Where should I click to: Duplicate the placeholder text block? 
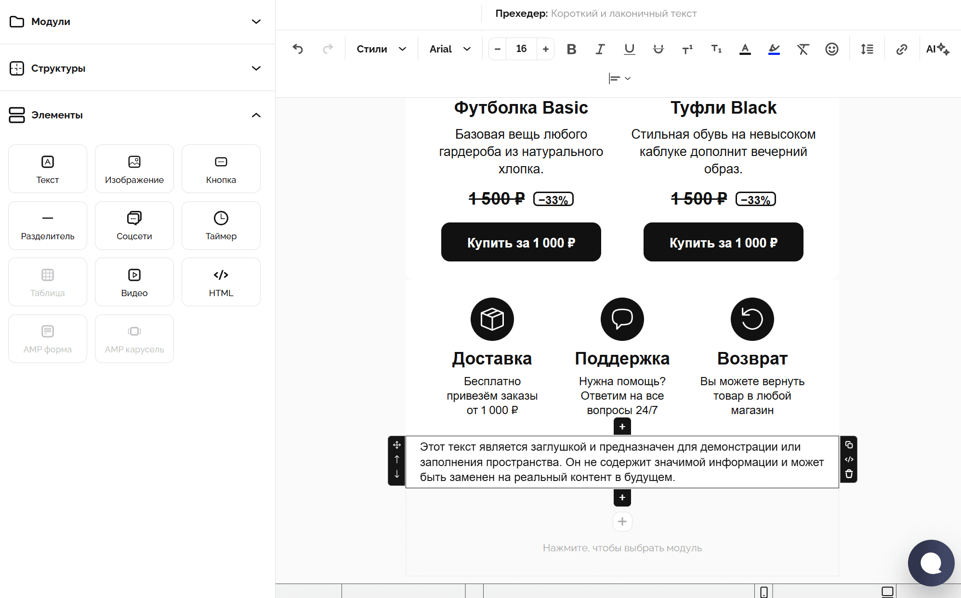pos(849,445)
